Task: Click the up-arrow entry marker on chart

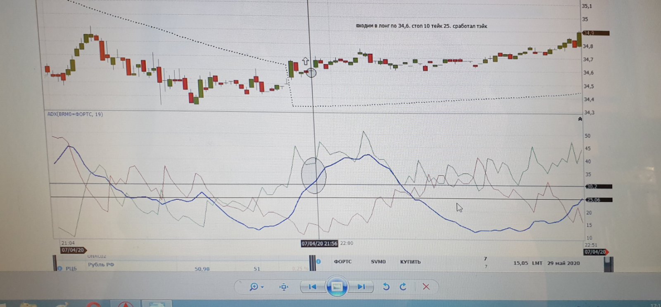Action: click(x=305, y=61)
